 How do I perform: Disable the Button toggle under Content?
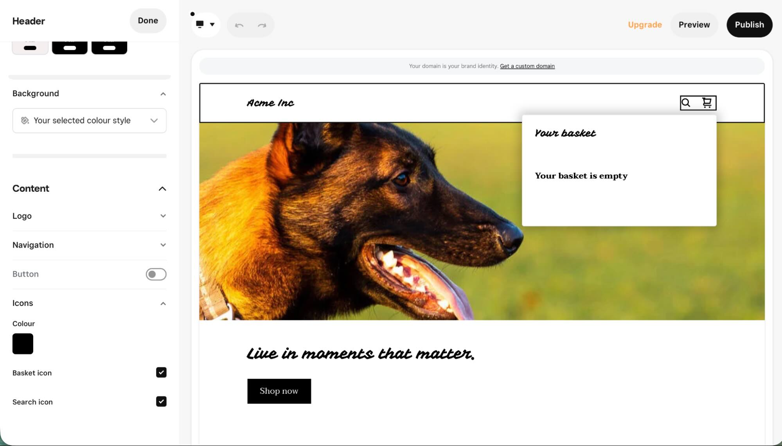[156, 274]
